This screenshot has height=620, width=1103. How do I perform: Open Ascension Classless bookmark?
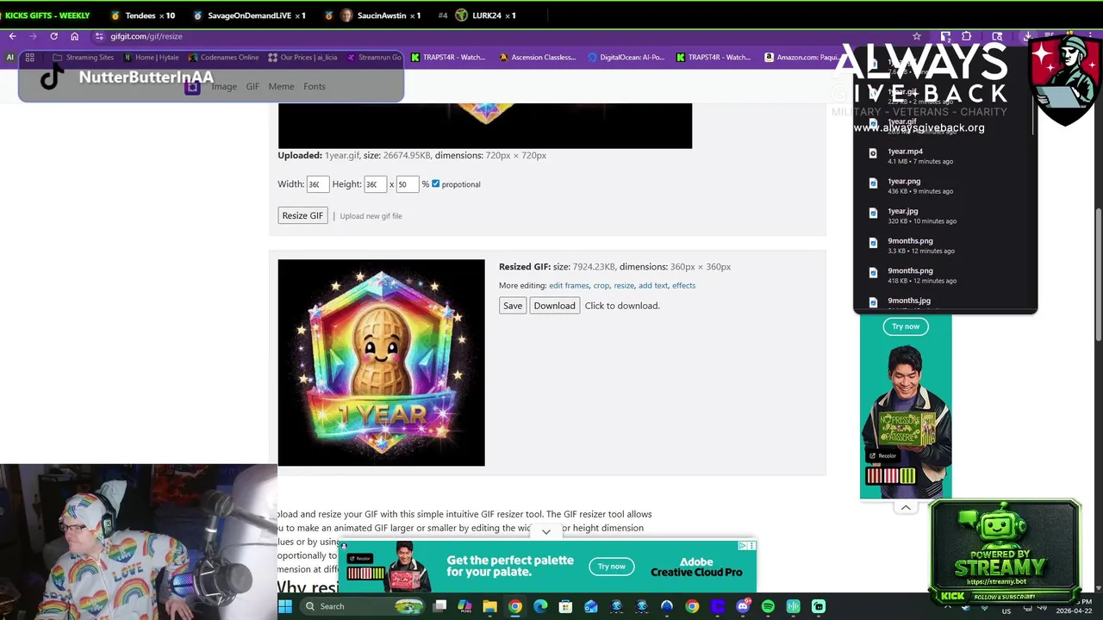click(537, 58)
